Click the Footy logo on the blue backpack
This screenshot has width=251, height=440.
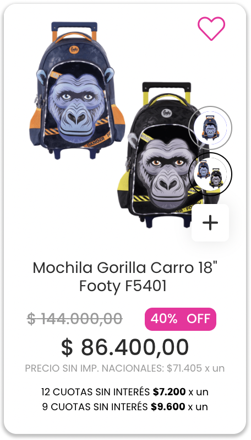click(74, 50)
